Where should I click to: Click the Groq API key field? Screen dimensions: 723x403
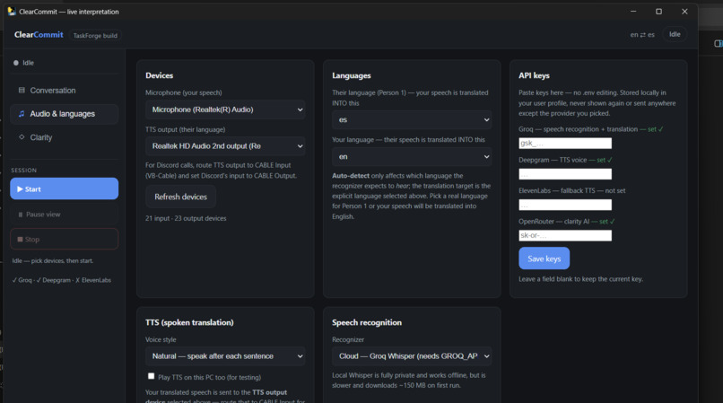(x=565, y=143)
